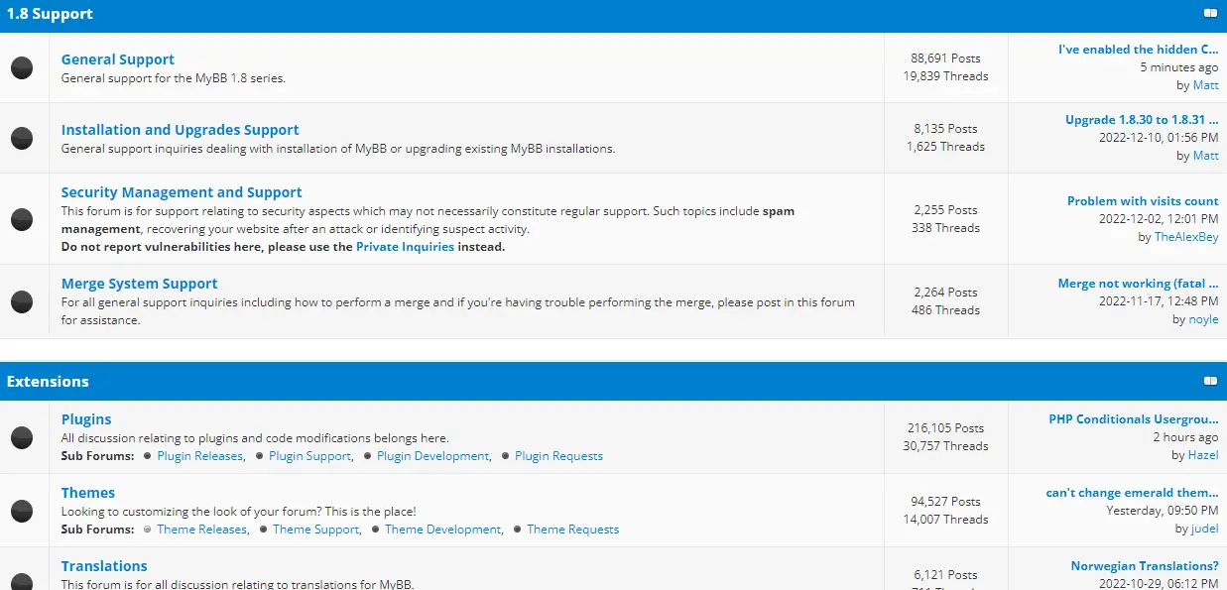Click the "8,135 Posts" count
1227x590 pixels.
point(945,129)
